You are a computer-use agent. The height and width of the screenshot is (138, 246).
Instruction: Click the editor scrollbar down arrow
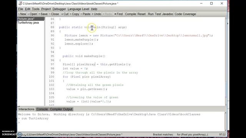226,105
